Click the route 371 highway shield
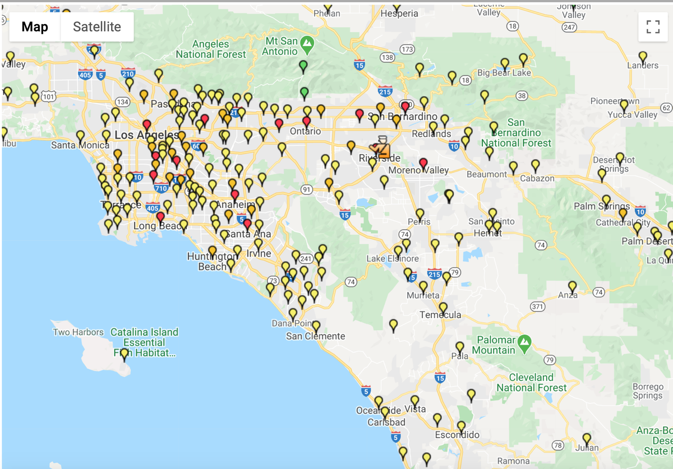 click(x=538, y=307)
